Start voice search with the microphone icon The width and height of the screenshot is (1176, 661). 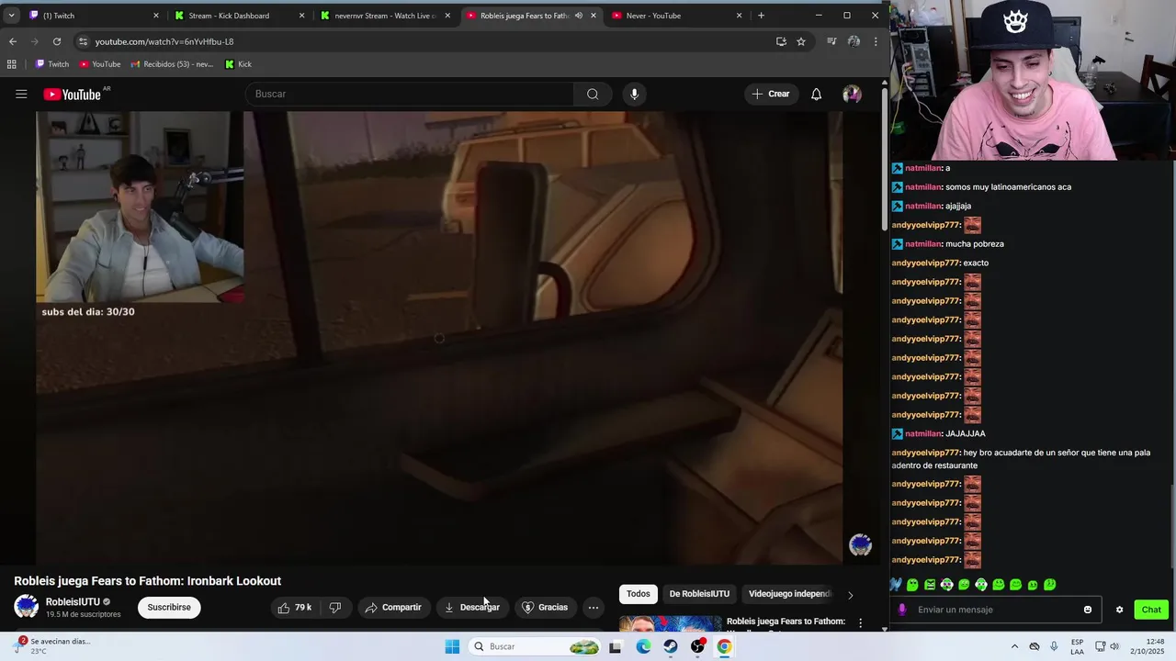[x=634, y=94]
